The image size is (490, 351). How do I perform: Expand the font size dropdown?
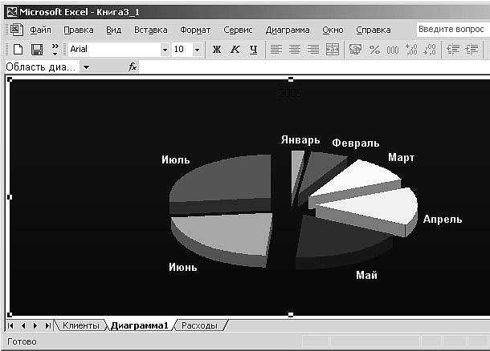(x=198, y=50)
